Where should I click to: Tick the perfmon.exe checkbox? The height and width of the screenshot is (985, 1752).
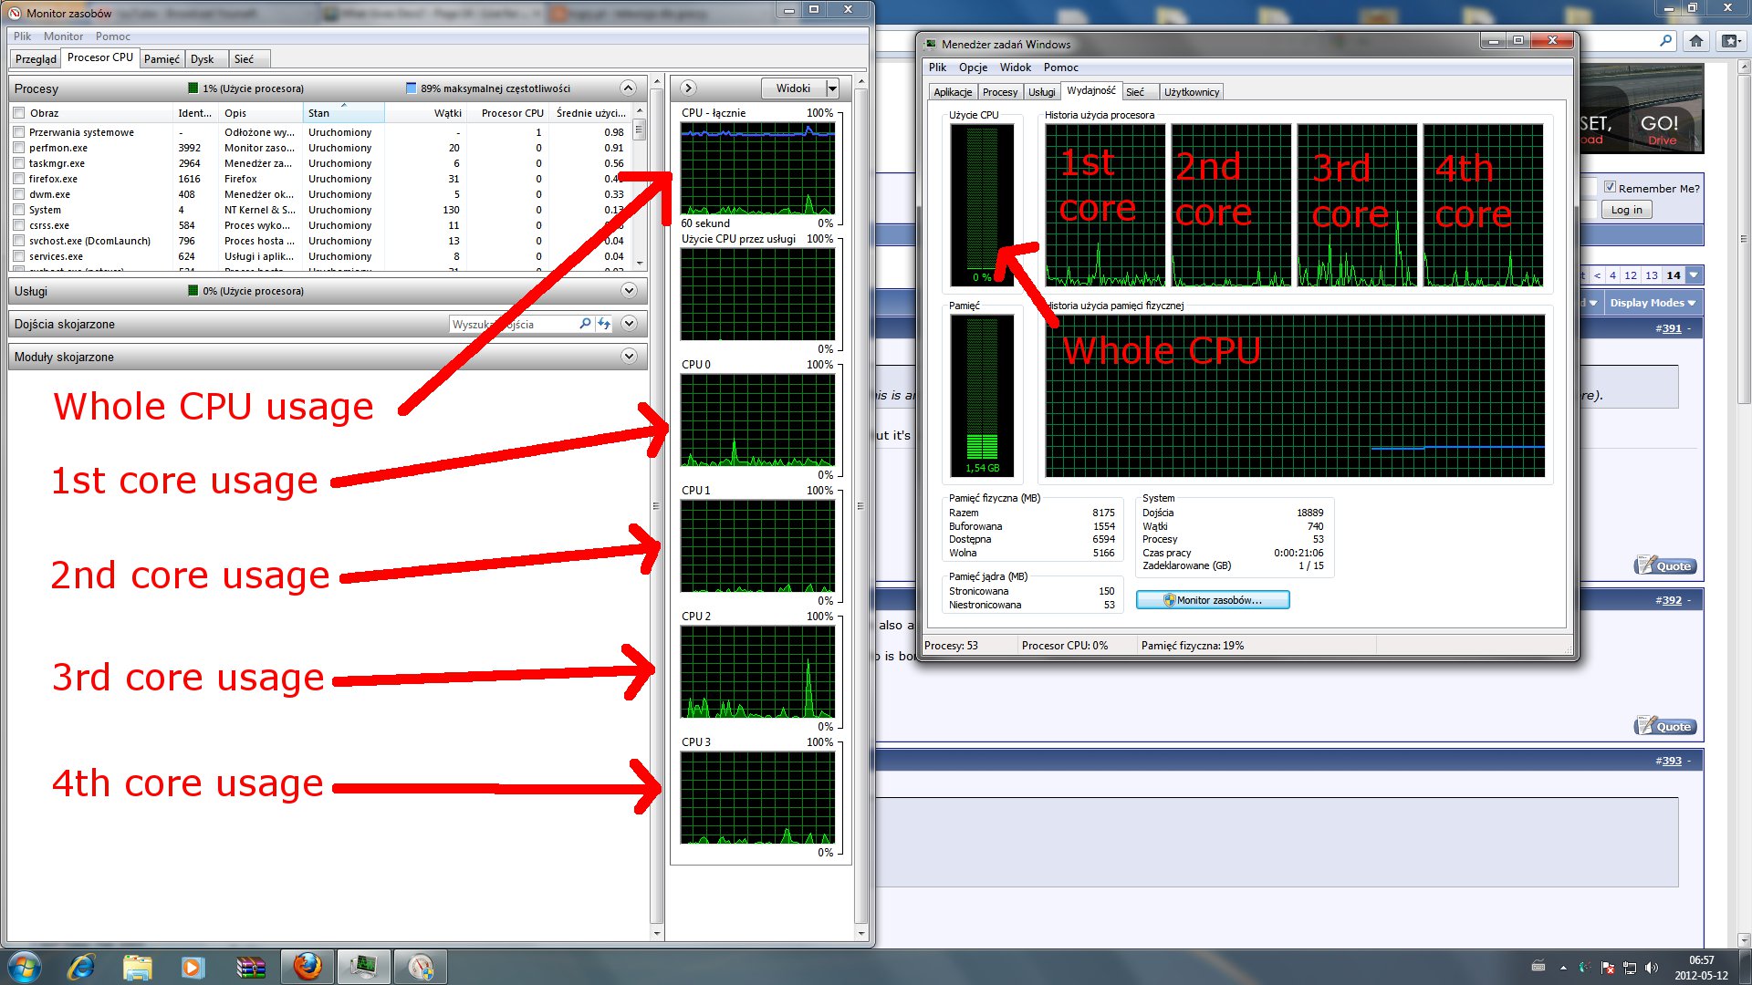pyautogui.click(x=19, y=148)
